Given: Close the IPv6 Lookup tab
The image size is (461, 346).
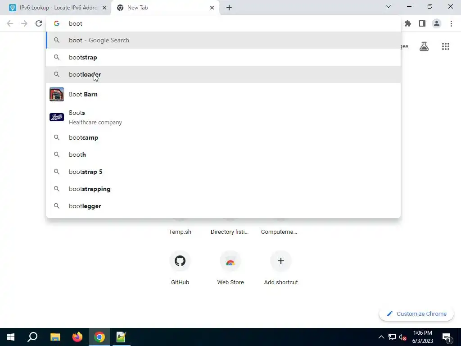Looking at the screenshot, I should [x=104, y=8].
